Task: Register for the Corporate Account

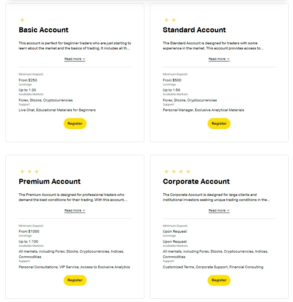Action: [x=219, y=280]
